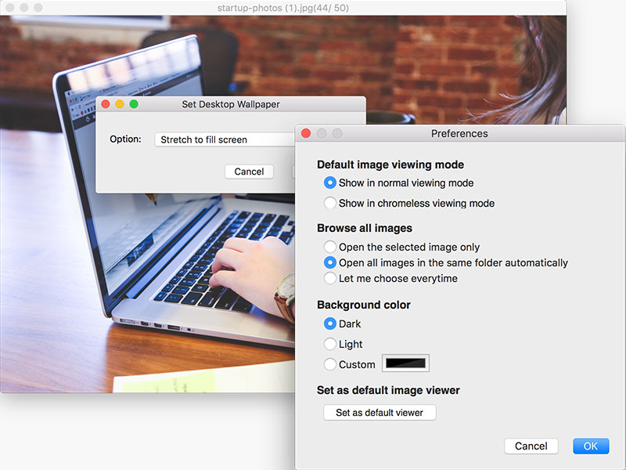626x470 pixels.
Task: Maximize the Set Desktop Wallpaper window
Action: 134,104
